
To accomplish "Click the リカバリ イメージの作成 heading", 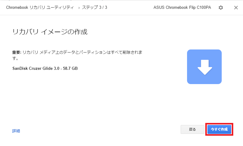I will click(x=50, y=32).
